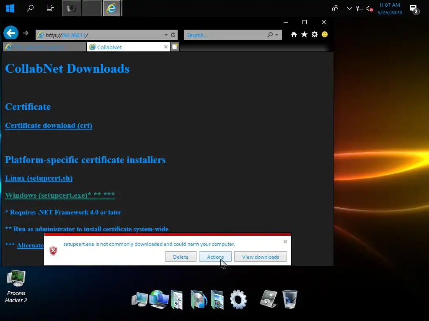Select the first taskbar app button
The width and height of the screenshot is (429, 321).
72,8
